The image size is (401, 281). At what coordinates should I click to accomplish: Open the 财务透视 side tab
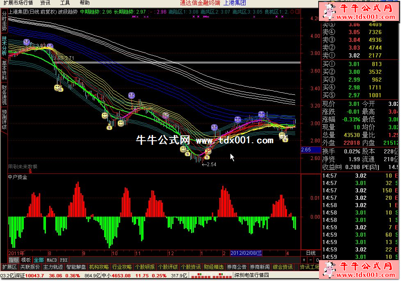(x=4, y=95)
